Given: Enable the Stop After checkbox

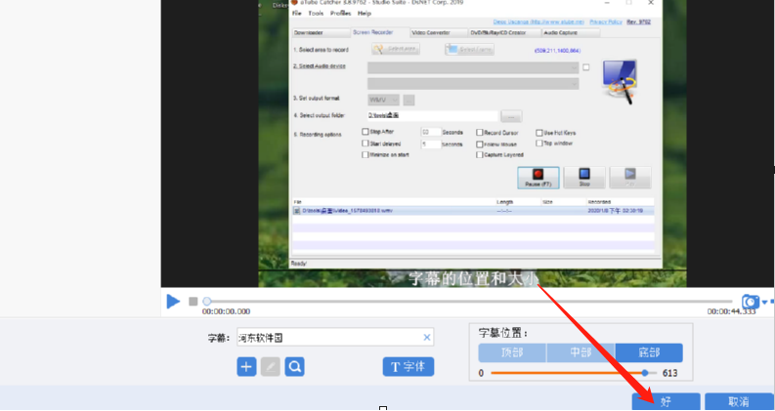Looking at the screenshot, I should pyautogui.click(x=366, y=132).
